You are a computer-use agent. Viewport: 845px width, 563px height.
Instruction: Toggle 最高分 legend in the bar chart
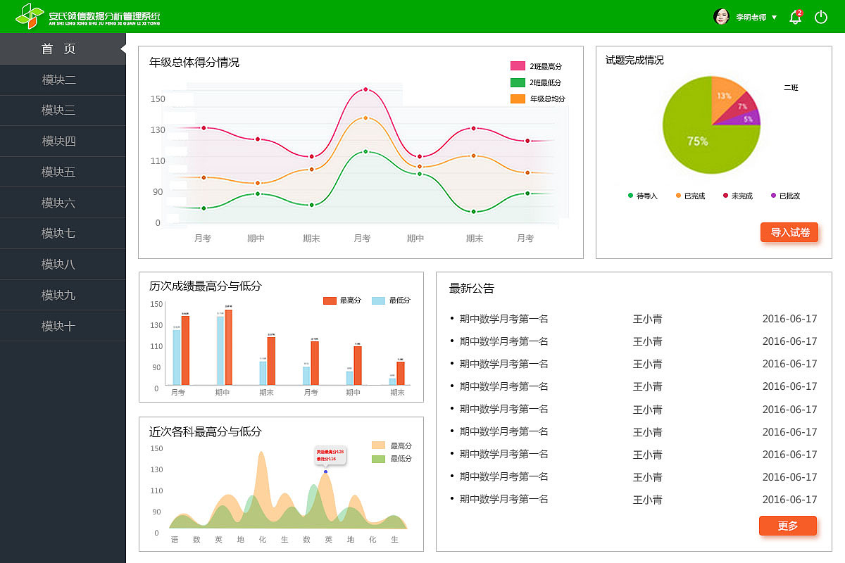click(x=341, y=299)
